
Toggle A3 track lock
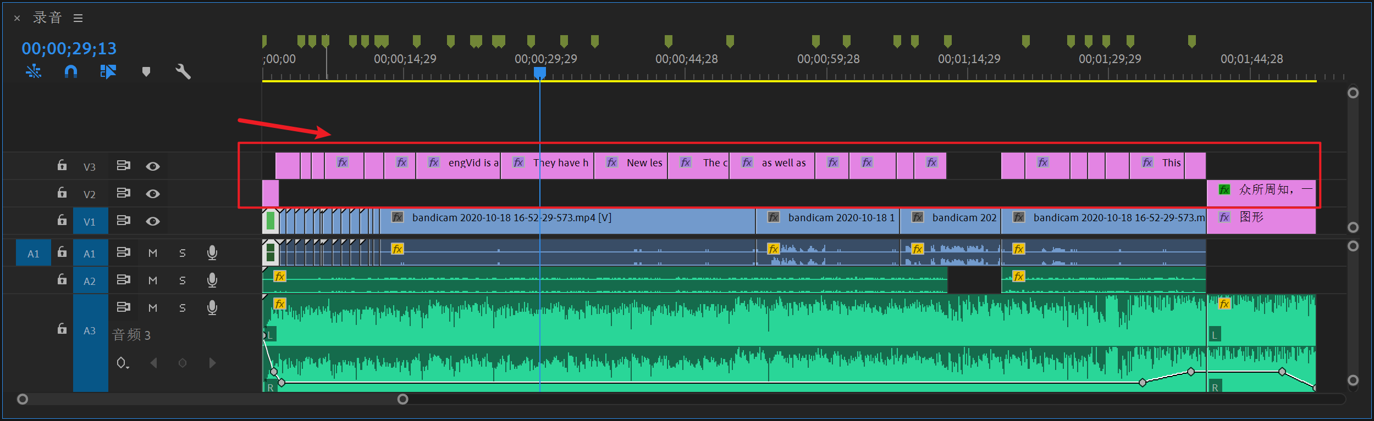pos(62,329)
